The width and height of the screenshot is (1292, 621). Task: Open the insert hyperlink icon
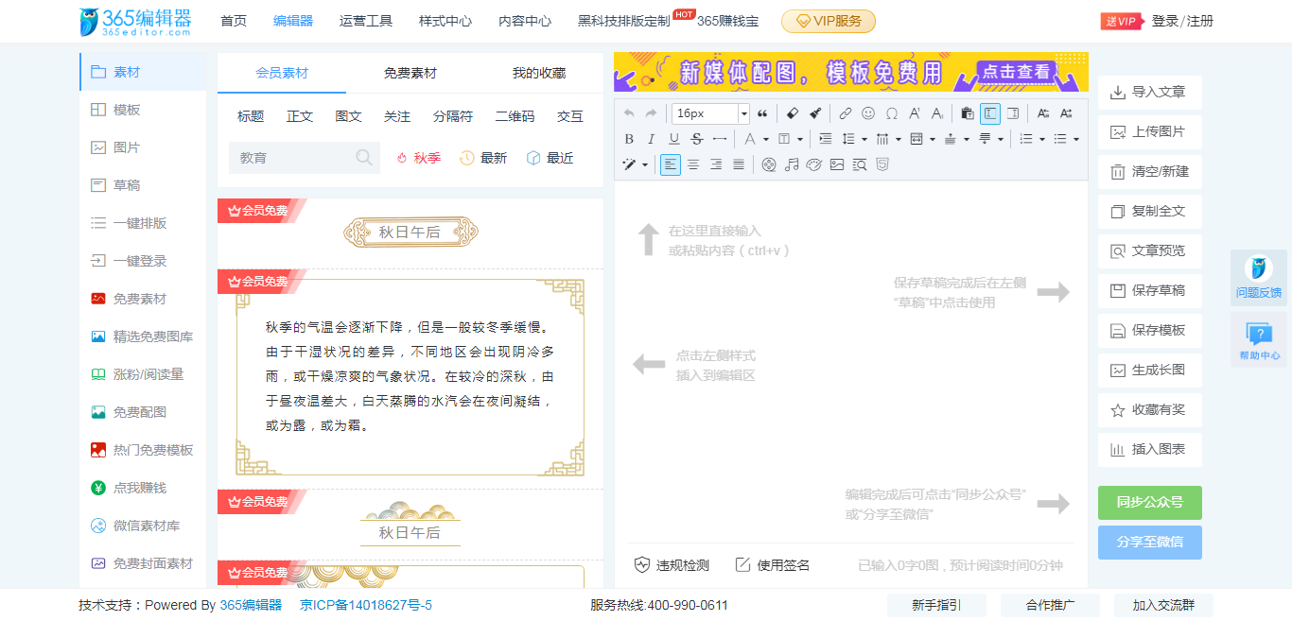(847, 113)
